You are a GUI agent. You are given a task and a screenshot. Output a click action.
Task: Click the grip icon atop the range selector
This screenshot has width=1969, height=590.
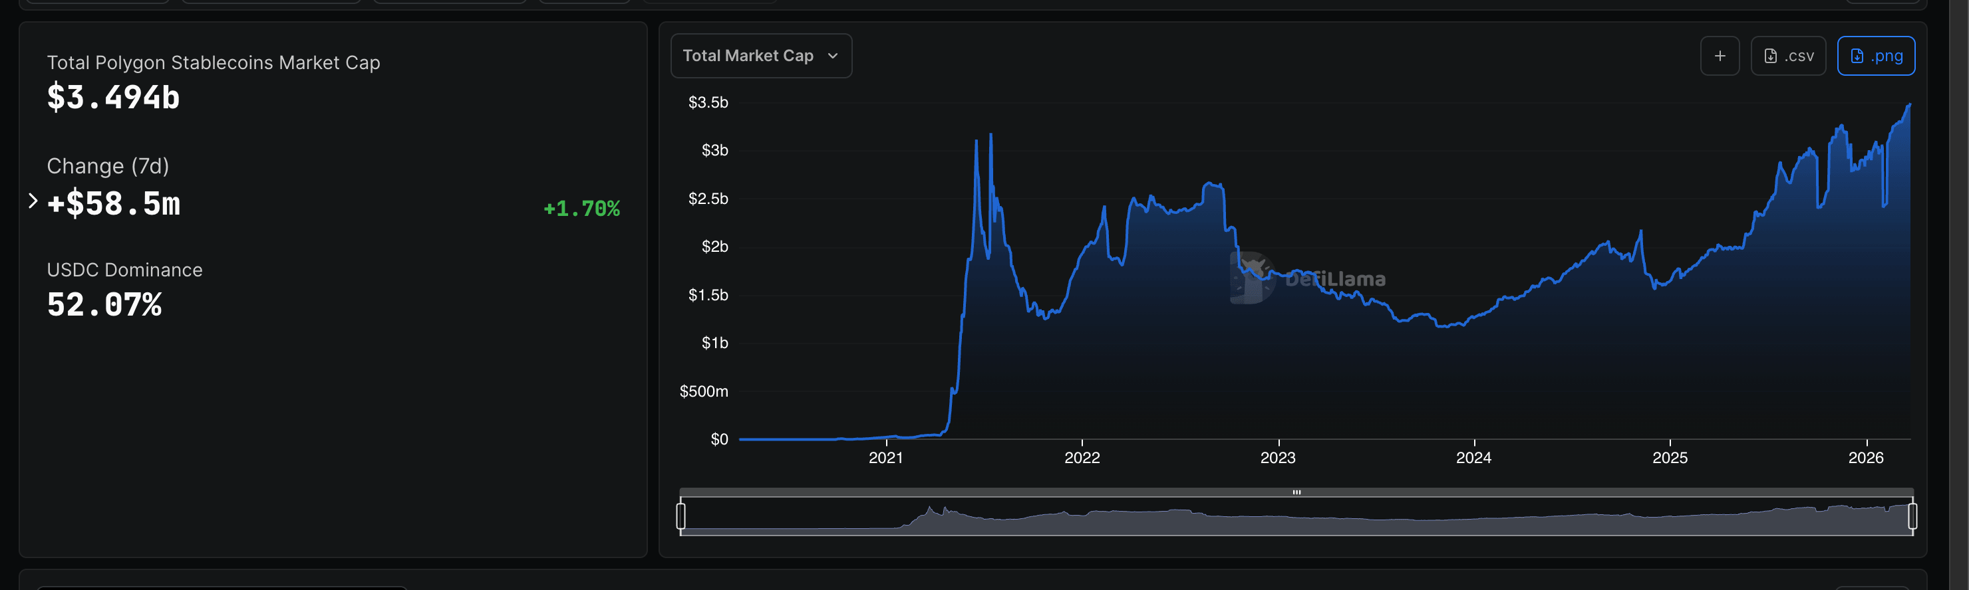pyautogui.click(x=1296, y=492)
